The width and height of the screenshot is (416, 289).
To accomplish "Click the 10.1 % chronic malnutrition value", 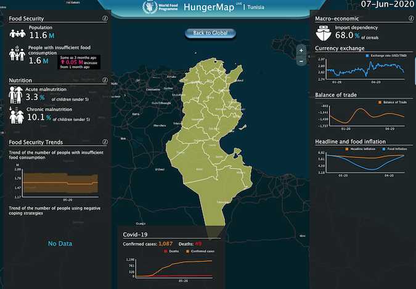I will (x=39, y=117).
